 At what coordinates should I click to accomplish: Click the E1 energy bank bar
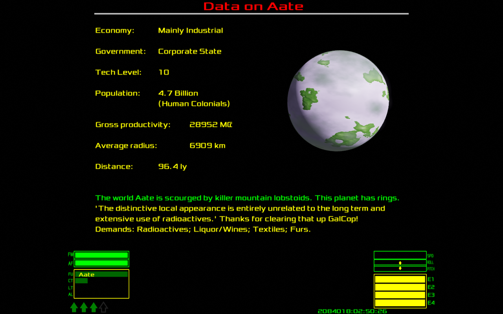pos(400,279)
